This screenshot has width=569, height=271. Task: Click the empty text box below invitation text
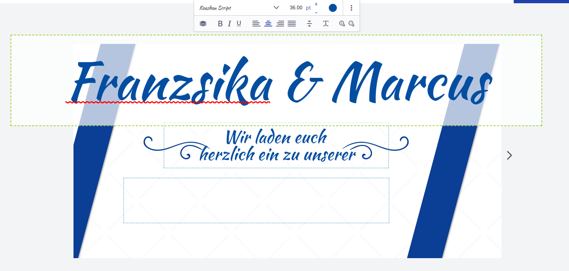[256, 200]
